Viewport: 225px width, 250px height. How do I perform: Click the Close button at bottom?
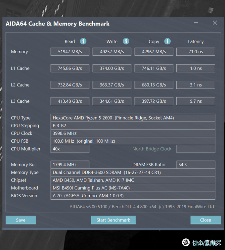205,220
